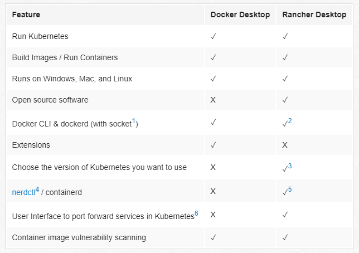Click Docker Desktop checkmark for Run Kubernetes
Viewport: 359px width, 253px height.
tap(213, 36)
